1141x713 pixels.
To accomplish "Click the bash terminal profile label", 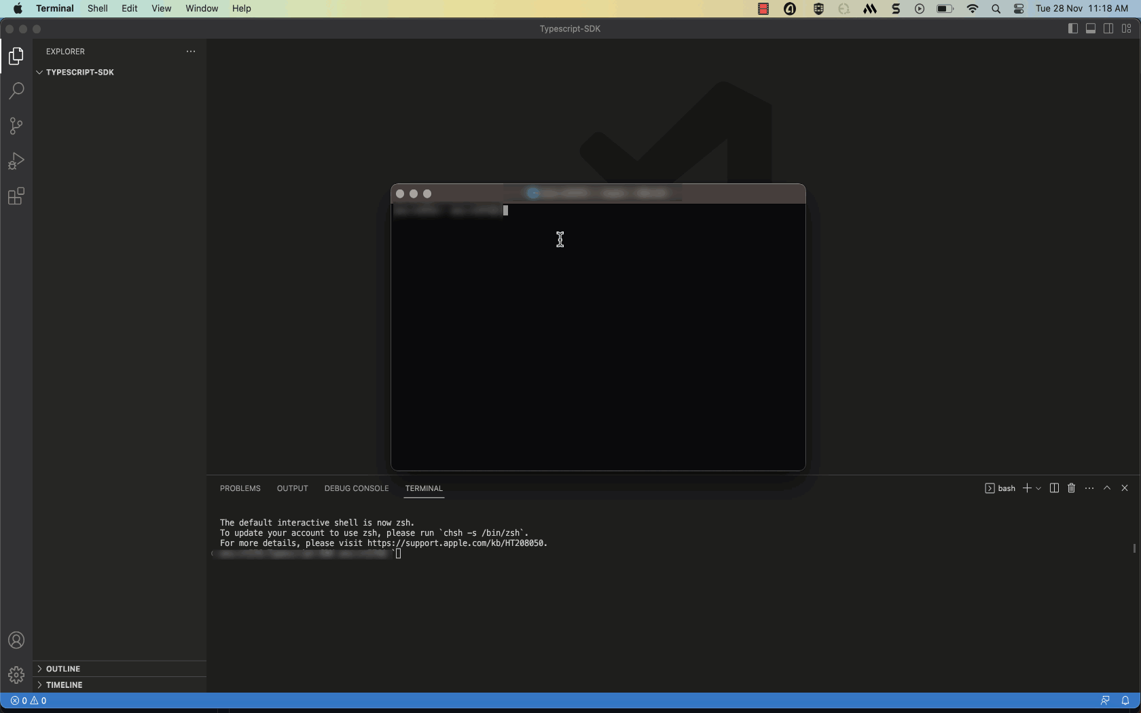I will [1000, 488].
